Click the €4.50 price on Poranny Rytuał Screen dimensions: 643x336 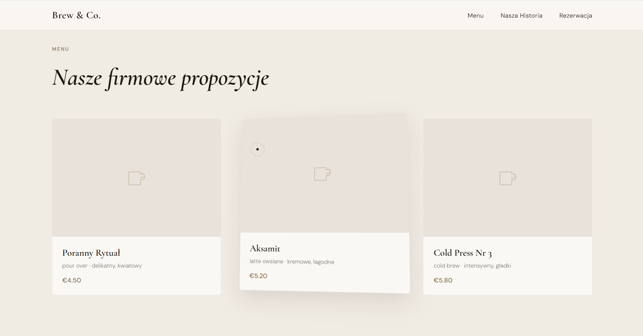pyautogui.click(x=72, y=280)
